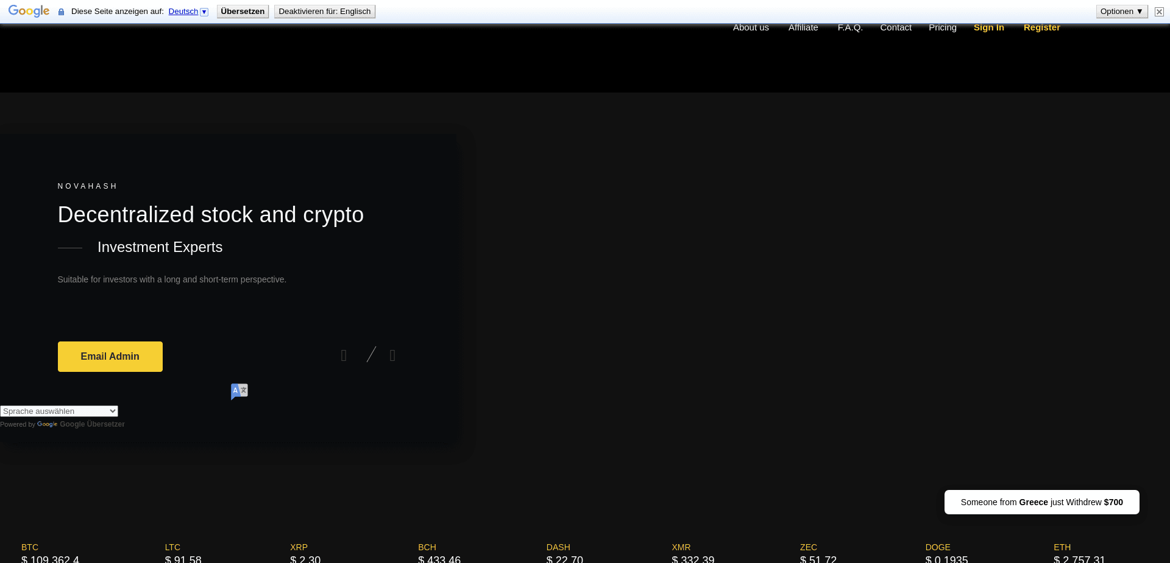The image size is (1170, 563).
Task: Expand the Optionen menu
Action: tap(1121, 11)
